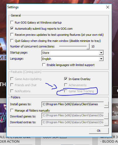Enable Receive preview updates checkbox
Viewport: 118px width, 145px height.
pyautogui.click(x=12, y=34)
